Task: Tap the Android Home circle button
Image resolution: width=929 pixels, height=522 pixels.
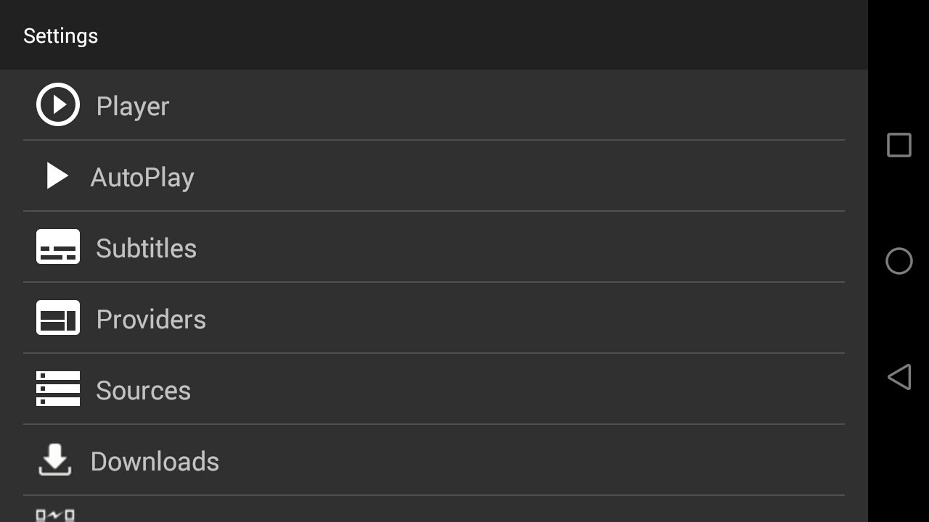Action: [899, 261]
